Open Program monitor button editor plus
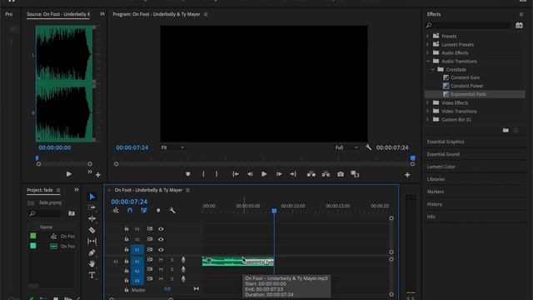Viewport: 533px width, 300px height. [x=407, y=175]
